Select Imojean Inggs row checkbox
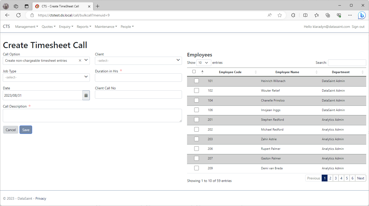This screenshot has width=369, height=206. point(196,110)
